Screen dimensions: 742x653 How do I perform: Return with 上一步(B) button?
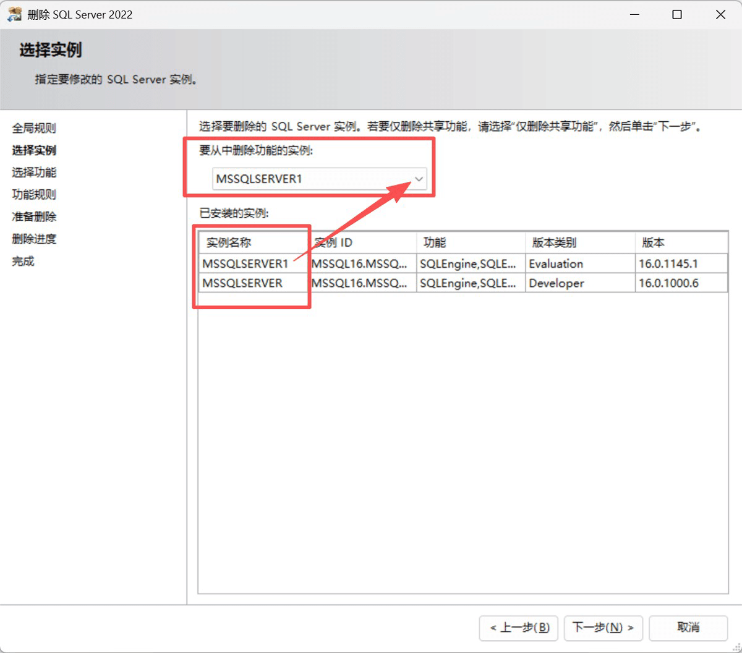(x=519, y=628)
